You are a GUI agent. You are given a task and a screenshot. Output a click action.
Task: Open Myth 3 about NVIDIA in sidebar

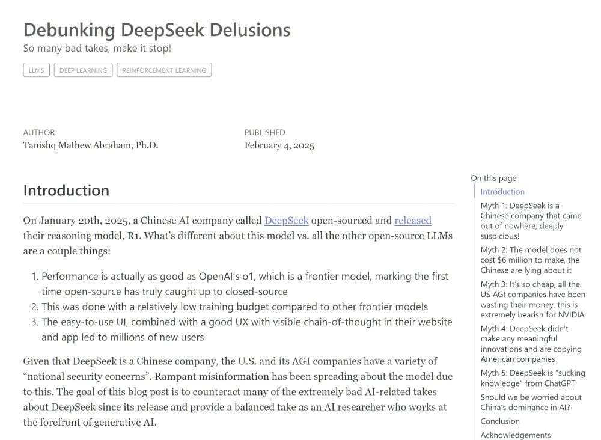pos(532,299)
